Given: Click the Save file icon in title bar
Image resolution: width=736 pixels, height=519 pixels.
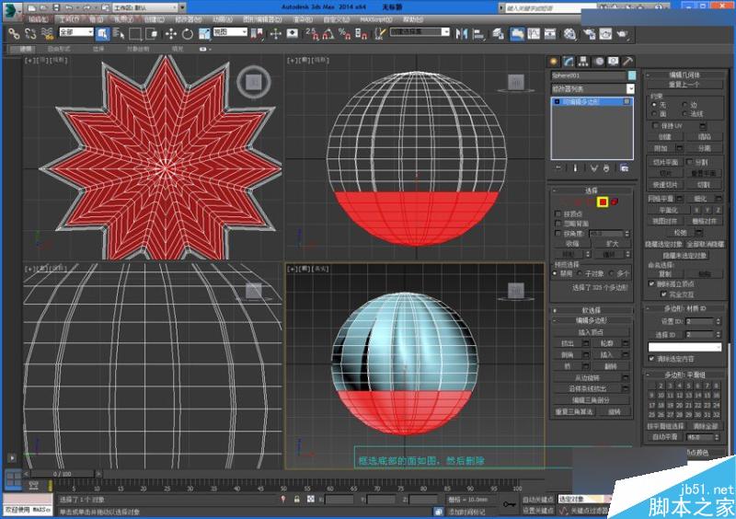Looking at the screenshot, I should (x=56, y=8).
